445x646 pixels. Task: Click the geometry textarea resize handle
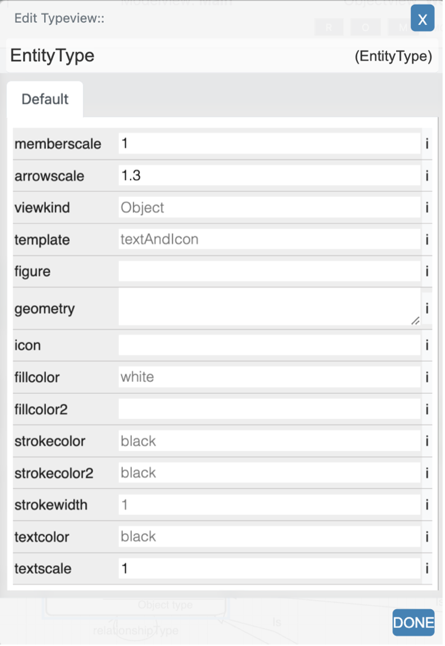coord(415,320)
